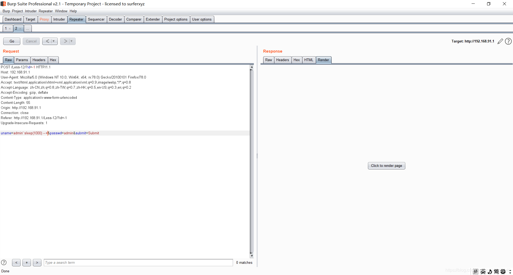Click the search term input field
Screen dimensions: 513x275
[138, 263]
